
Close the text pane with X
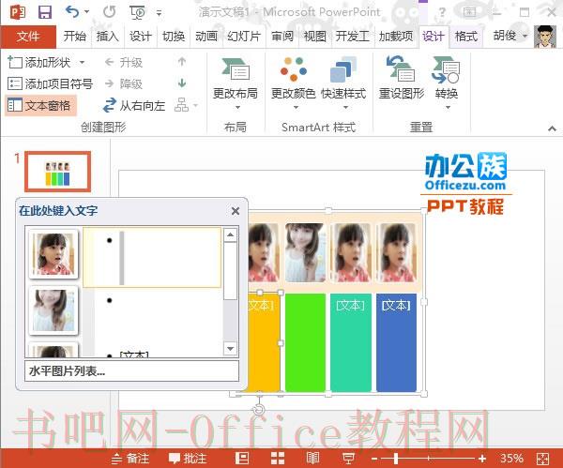pos(236,211)
